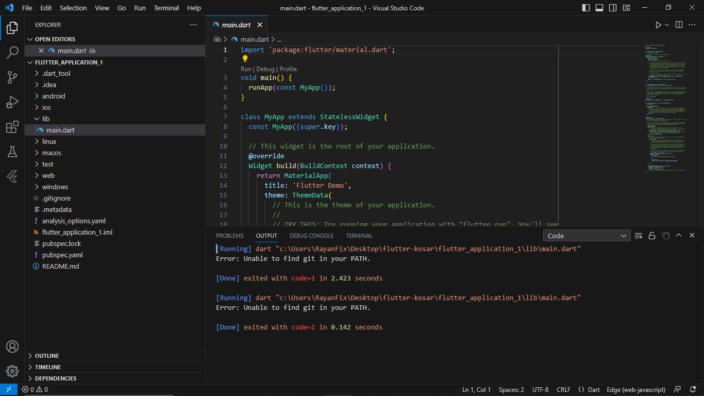The height and width of the screenshot is (396, 704).
Task: Select pubspec.yaml in the file tree
Action: pyautogui.click(x=62, y=255)
